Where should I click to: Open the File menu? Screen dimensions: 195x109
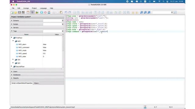[13, 8]
